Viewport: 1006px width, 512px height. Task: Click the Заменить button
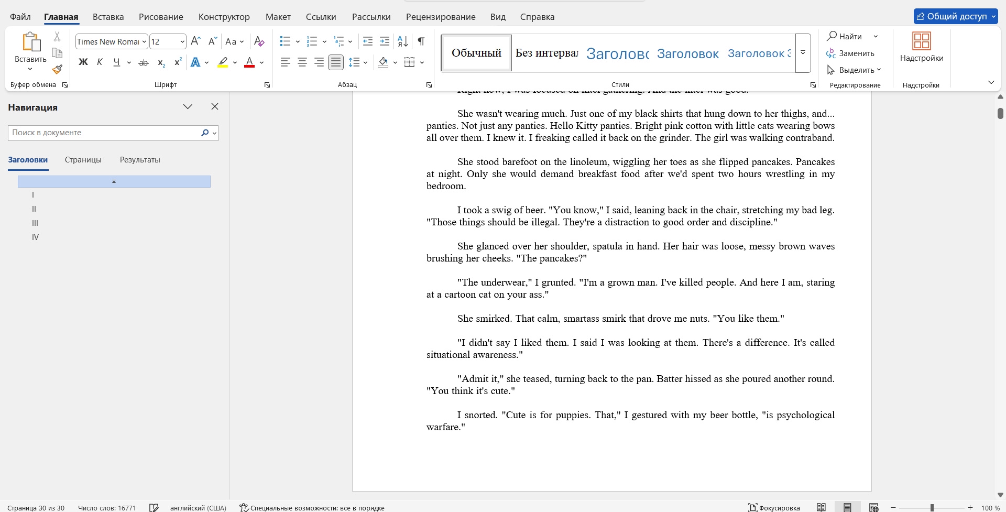(850, 53)
